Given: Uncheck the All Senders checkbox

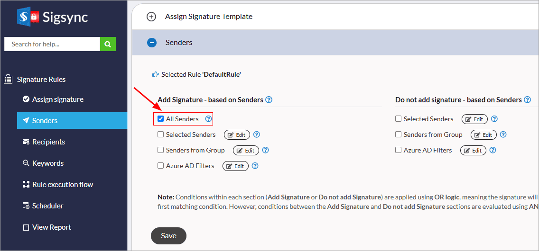Looking at the screenshot, I should [x=160, y=119].
